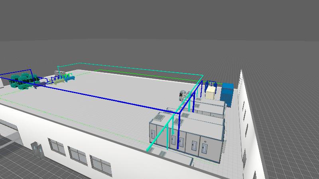Click the vertical blue pipe at the front unit

click(x=178, y=131)
